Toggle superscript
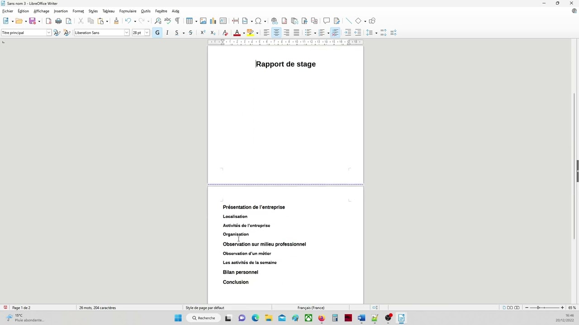 point(203,32)
